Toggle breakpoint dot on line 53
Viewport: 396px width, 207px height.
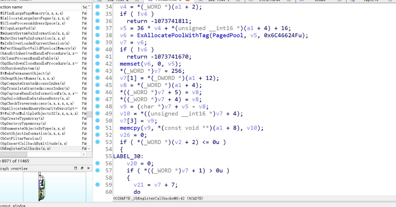point(98,142)
